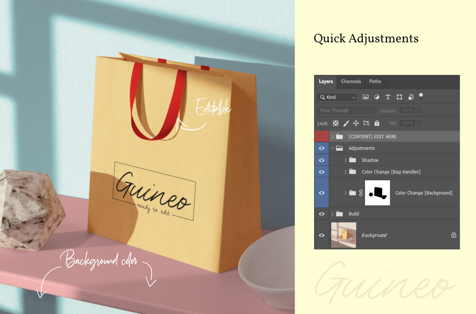
Task: Hide the Background layer
Action: pyautogui.click(x=322, y=235)
